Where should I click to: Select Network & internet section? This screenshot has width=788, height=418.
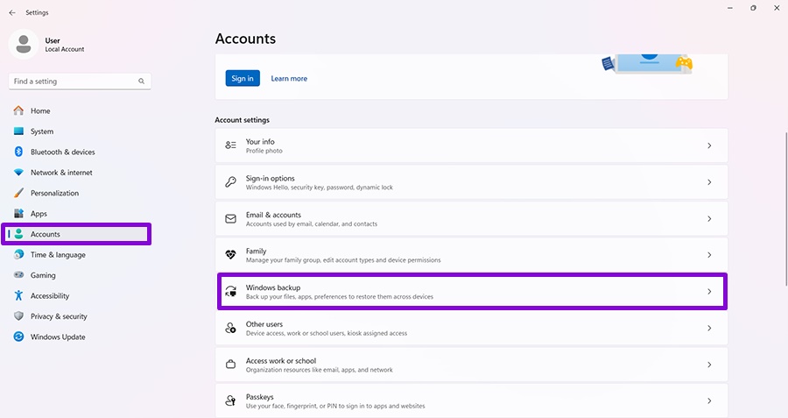click(61, 173)
